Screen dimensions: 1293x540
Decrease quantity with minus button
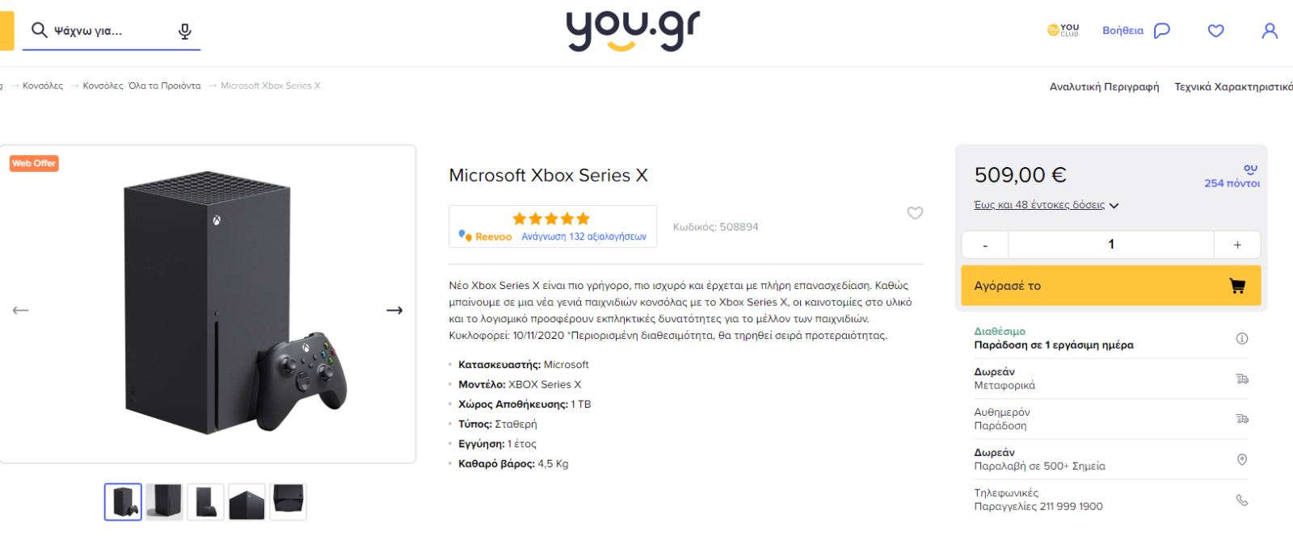coord(985,245)
